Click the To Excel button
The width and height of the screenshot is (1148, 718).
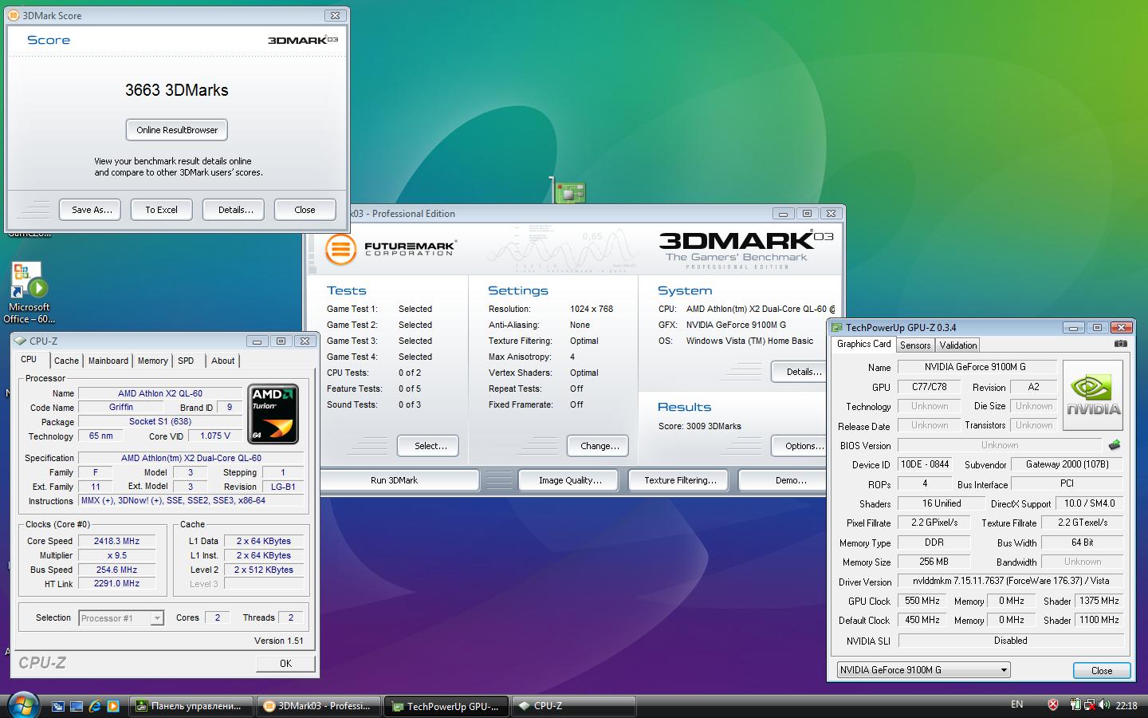coord(161,210)
